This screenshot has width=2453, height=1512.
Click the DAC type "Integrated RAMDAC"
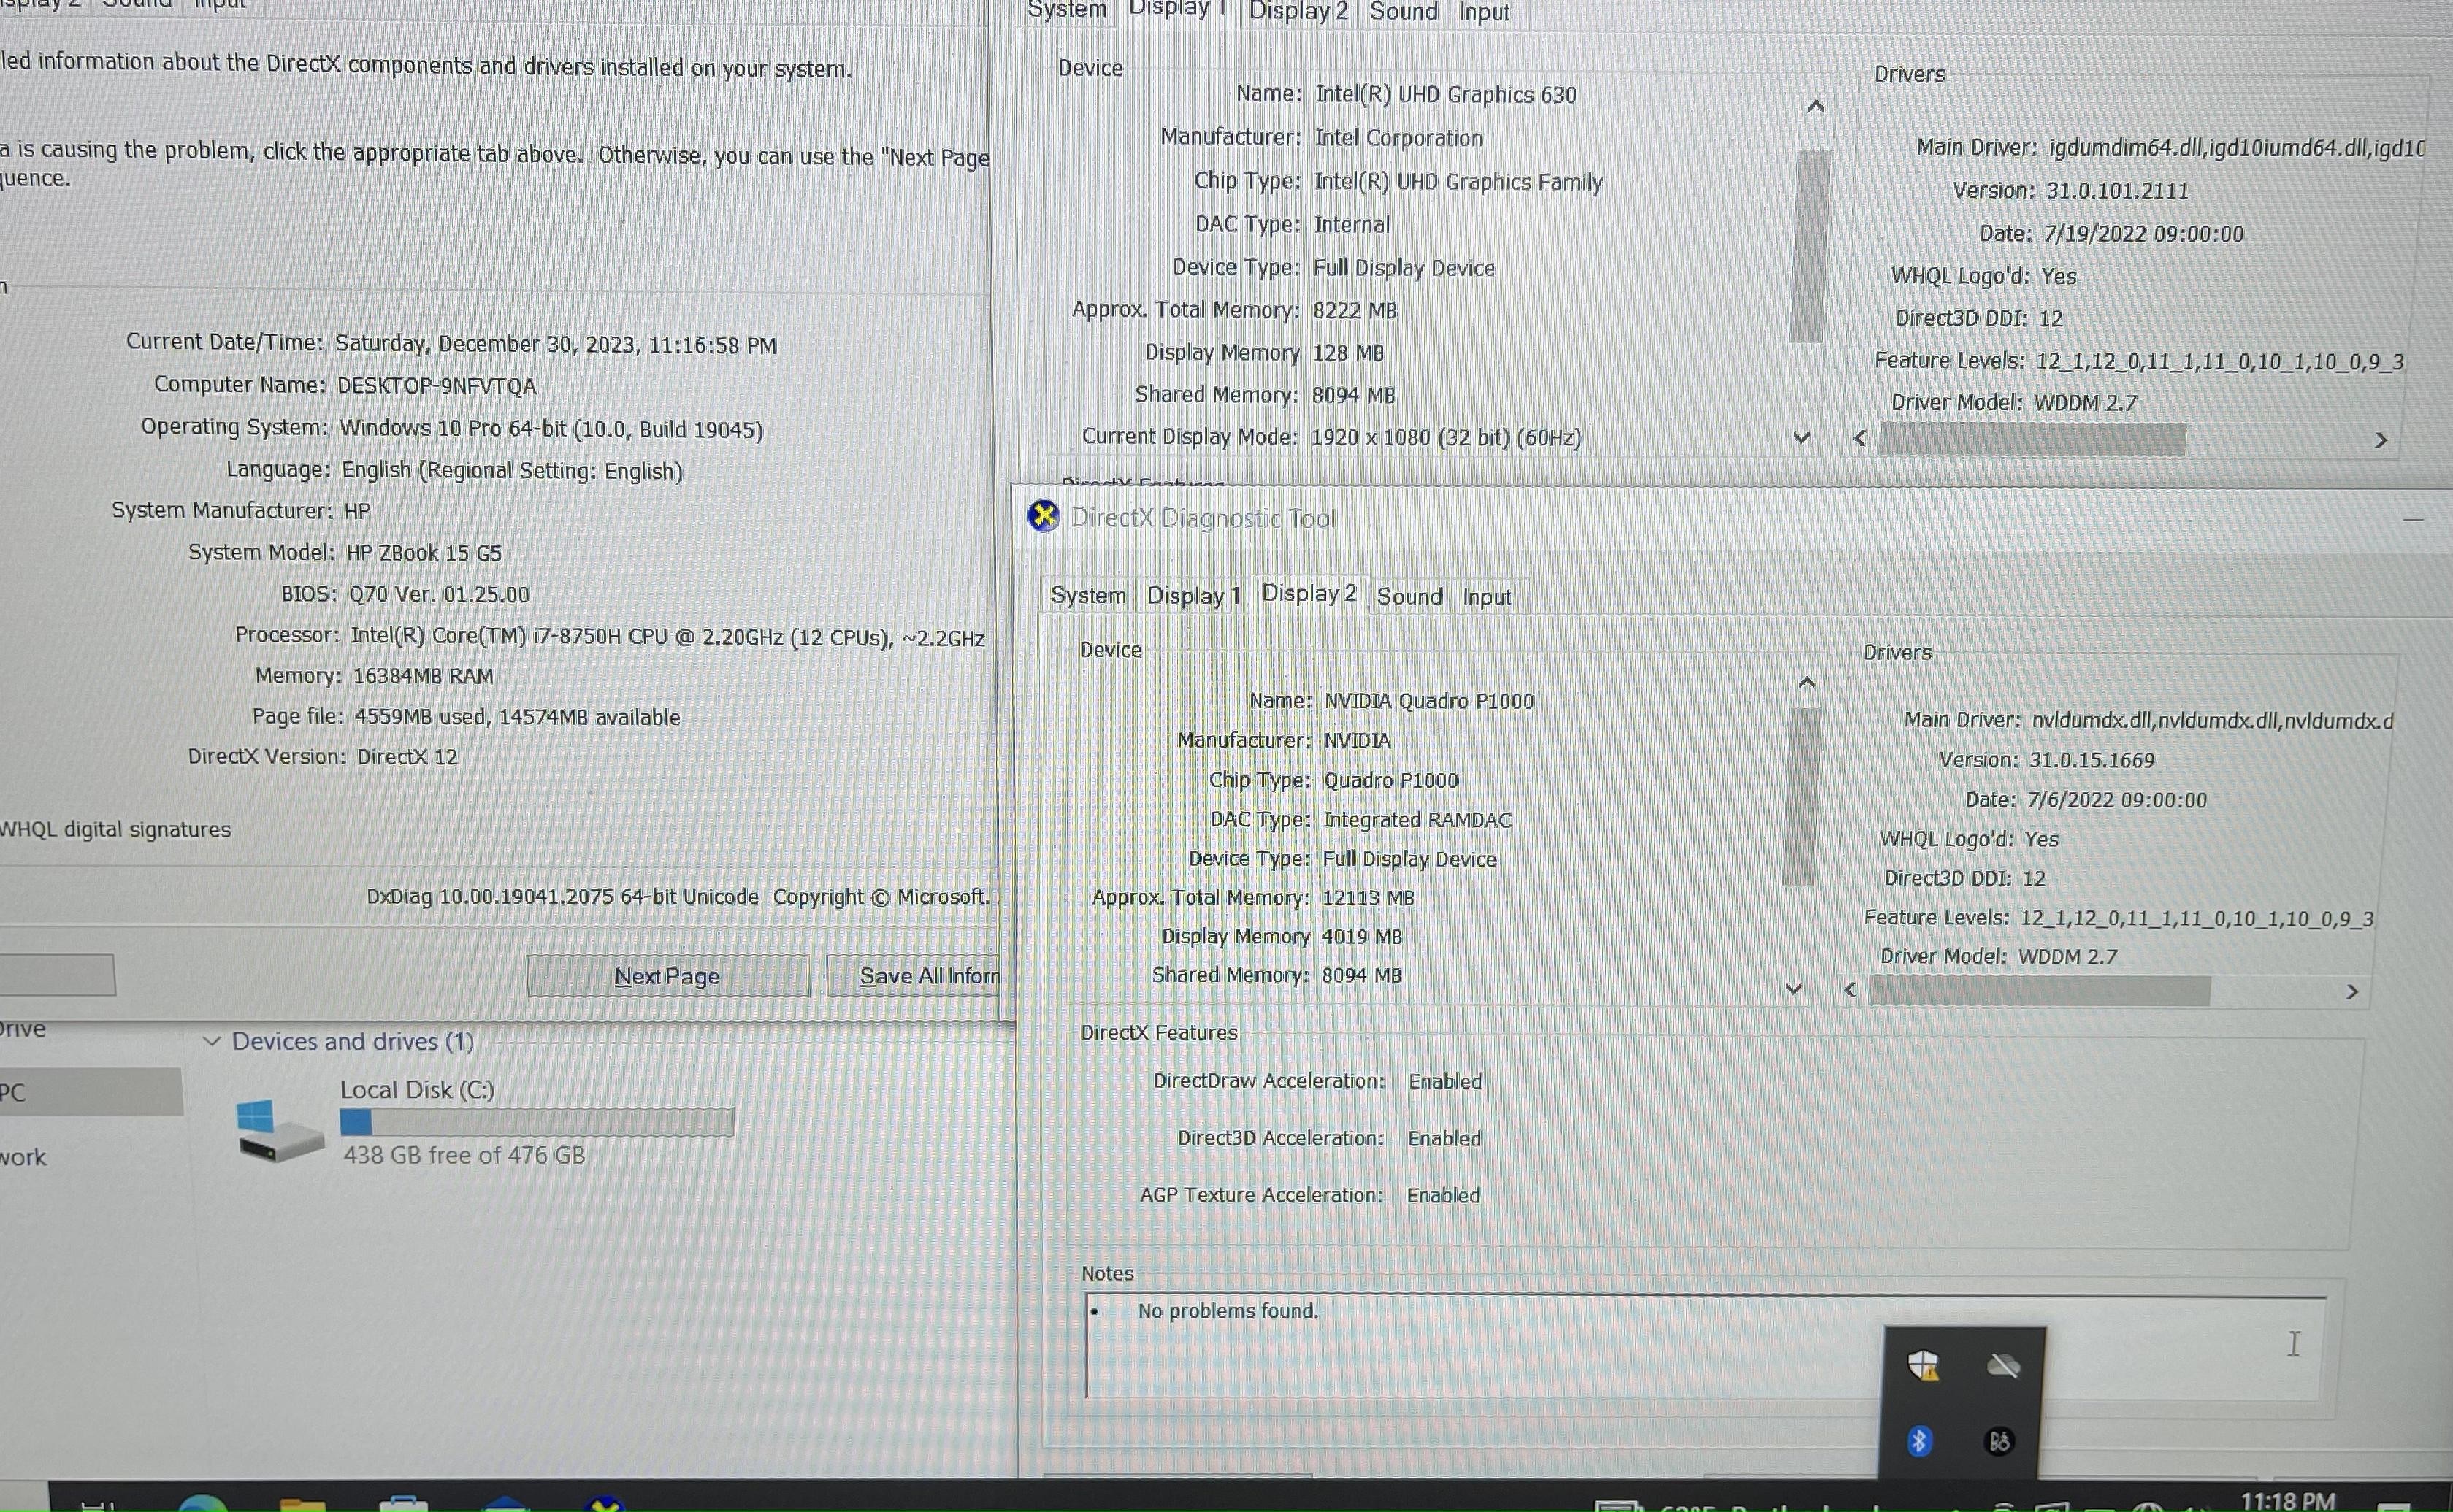(1417, 820)
